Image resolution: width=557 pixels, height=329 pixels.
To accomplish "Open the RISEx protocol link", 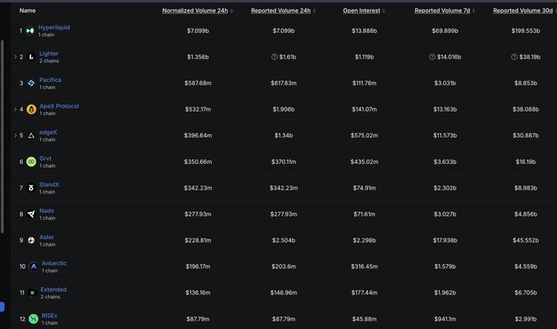I will coord(49,316).
